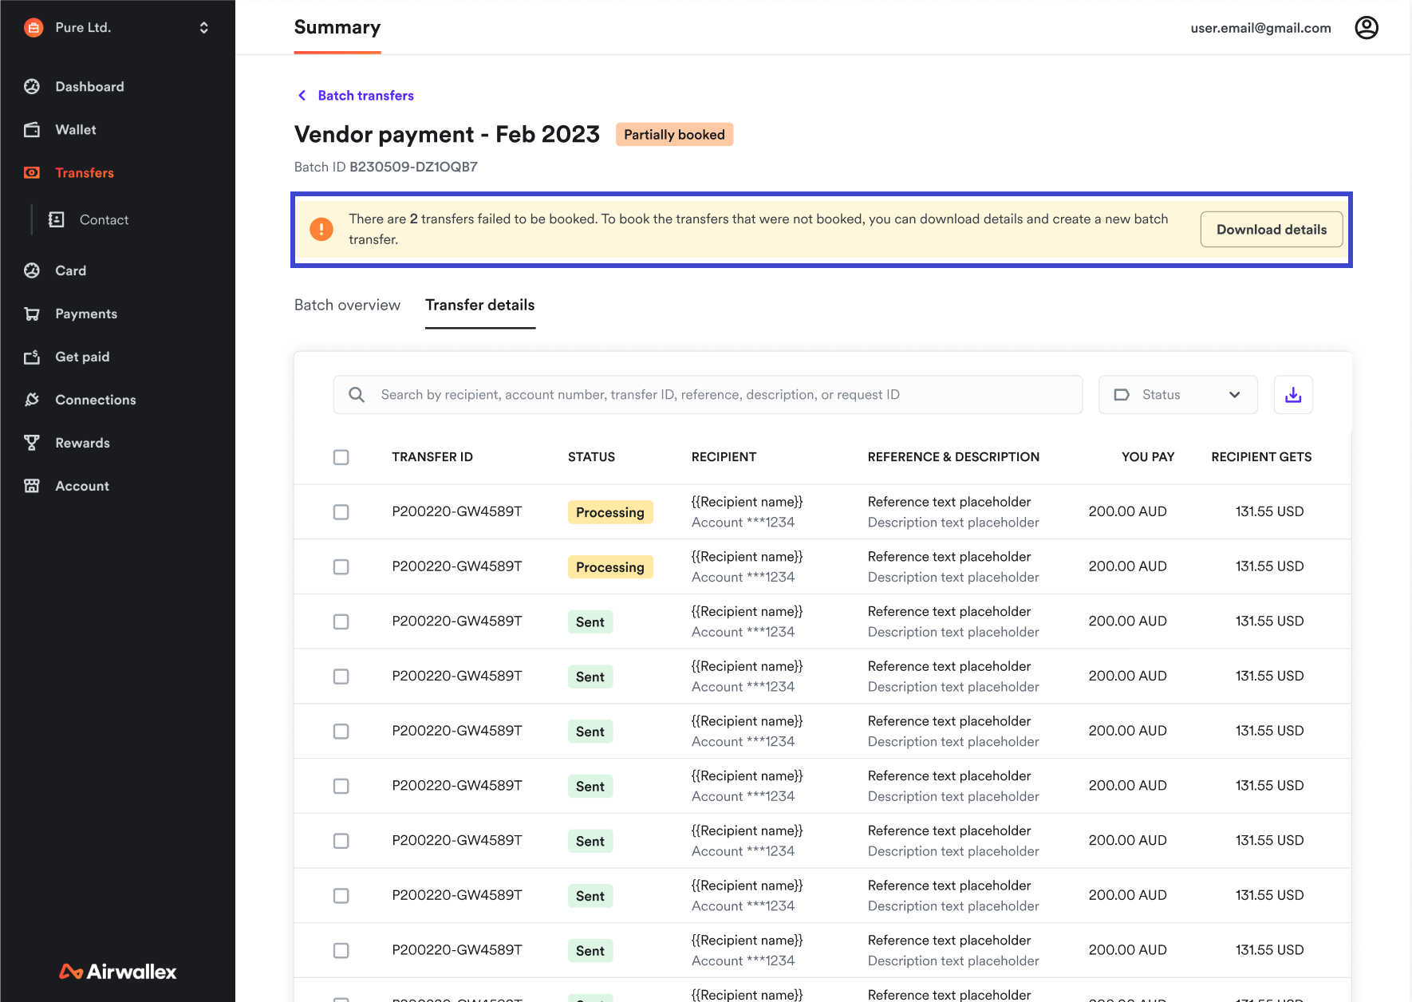The image size is (1412, 1002).
Task: Check the first Processing transfer row checkbox
Action: 341,512
